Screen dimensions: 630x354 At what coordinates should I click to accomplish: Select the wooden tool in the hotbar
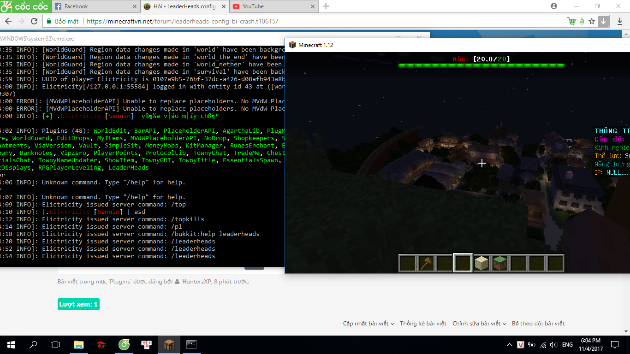pos(426,263)
